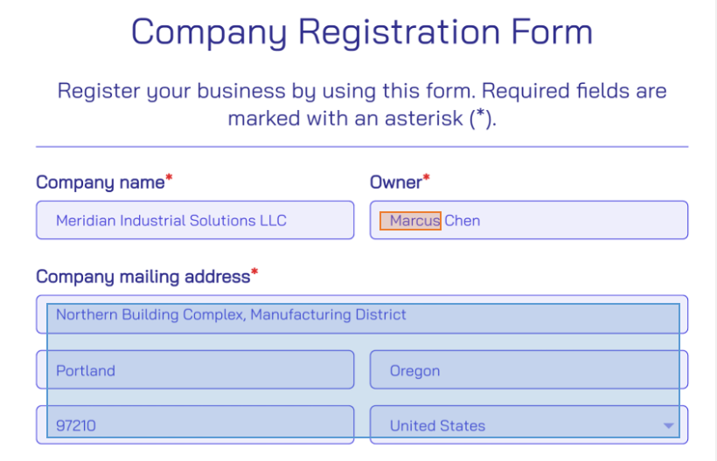Click the country dropdown arrow
The height and width of the screenshot is (461, 717).
click(669, 426)
